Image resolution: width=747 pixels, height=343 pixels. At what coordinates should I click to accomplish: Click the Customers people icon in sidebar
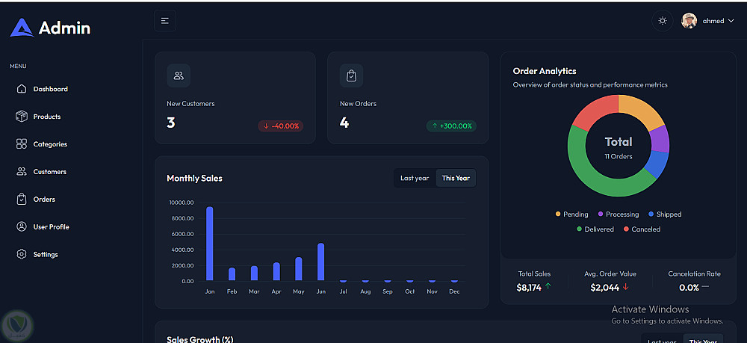tap(22, 172)
